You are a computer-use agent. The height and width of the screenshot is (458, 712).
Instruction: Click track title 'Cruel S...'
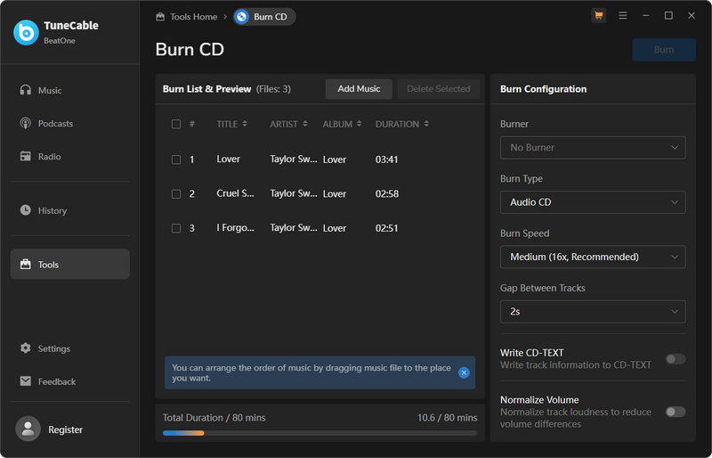(235, 193)
